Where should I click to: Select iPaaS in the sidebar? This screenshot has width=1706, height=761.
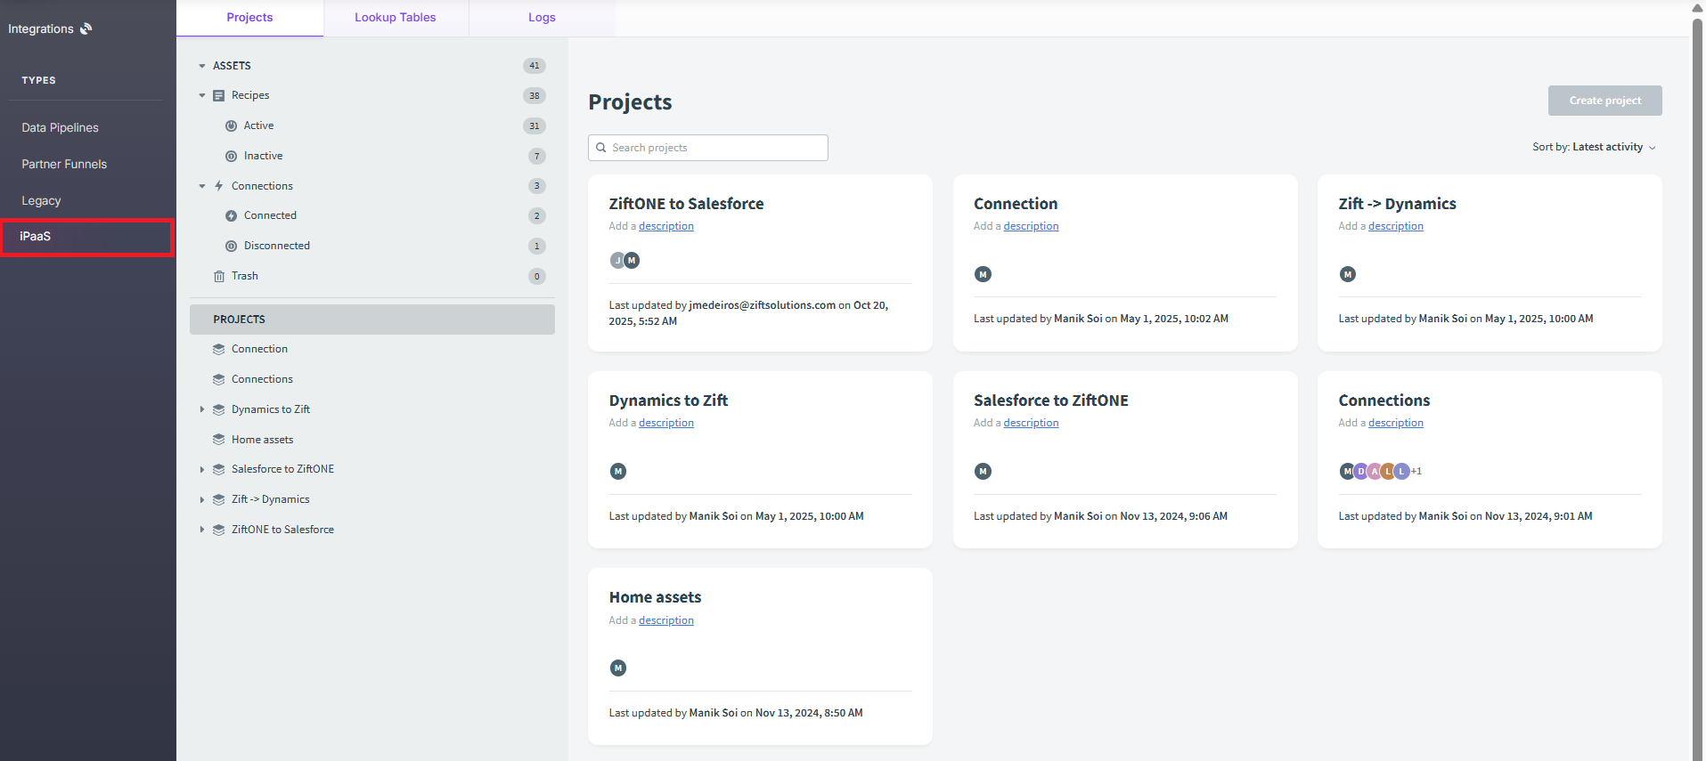(86, 238)
